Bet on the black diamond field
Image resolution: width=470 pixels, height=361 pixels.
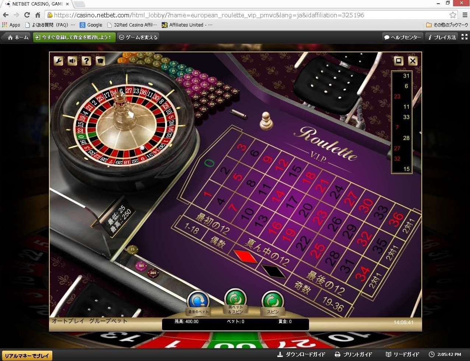273,271
